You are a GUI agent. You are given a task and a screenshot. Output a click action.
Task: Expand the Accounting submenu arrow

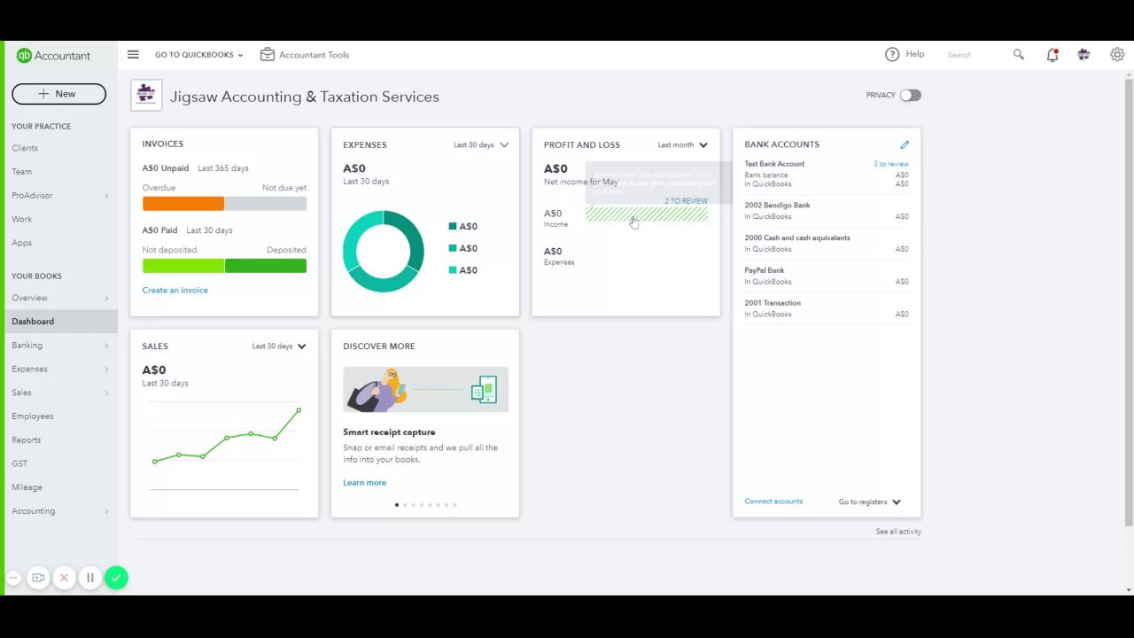106,511
